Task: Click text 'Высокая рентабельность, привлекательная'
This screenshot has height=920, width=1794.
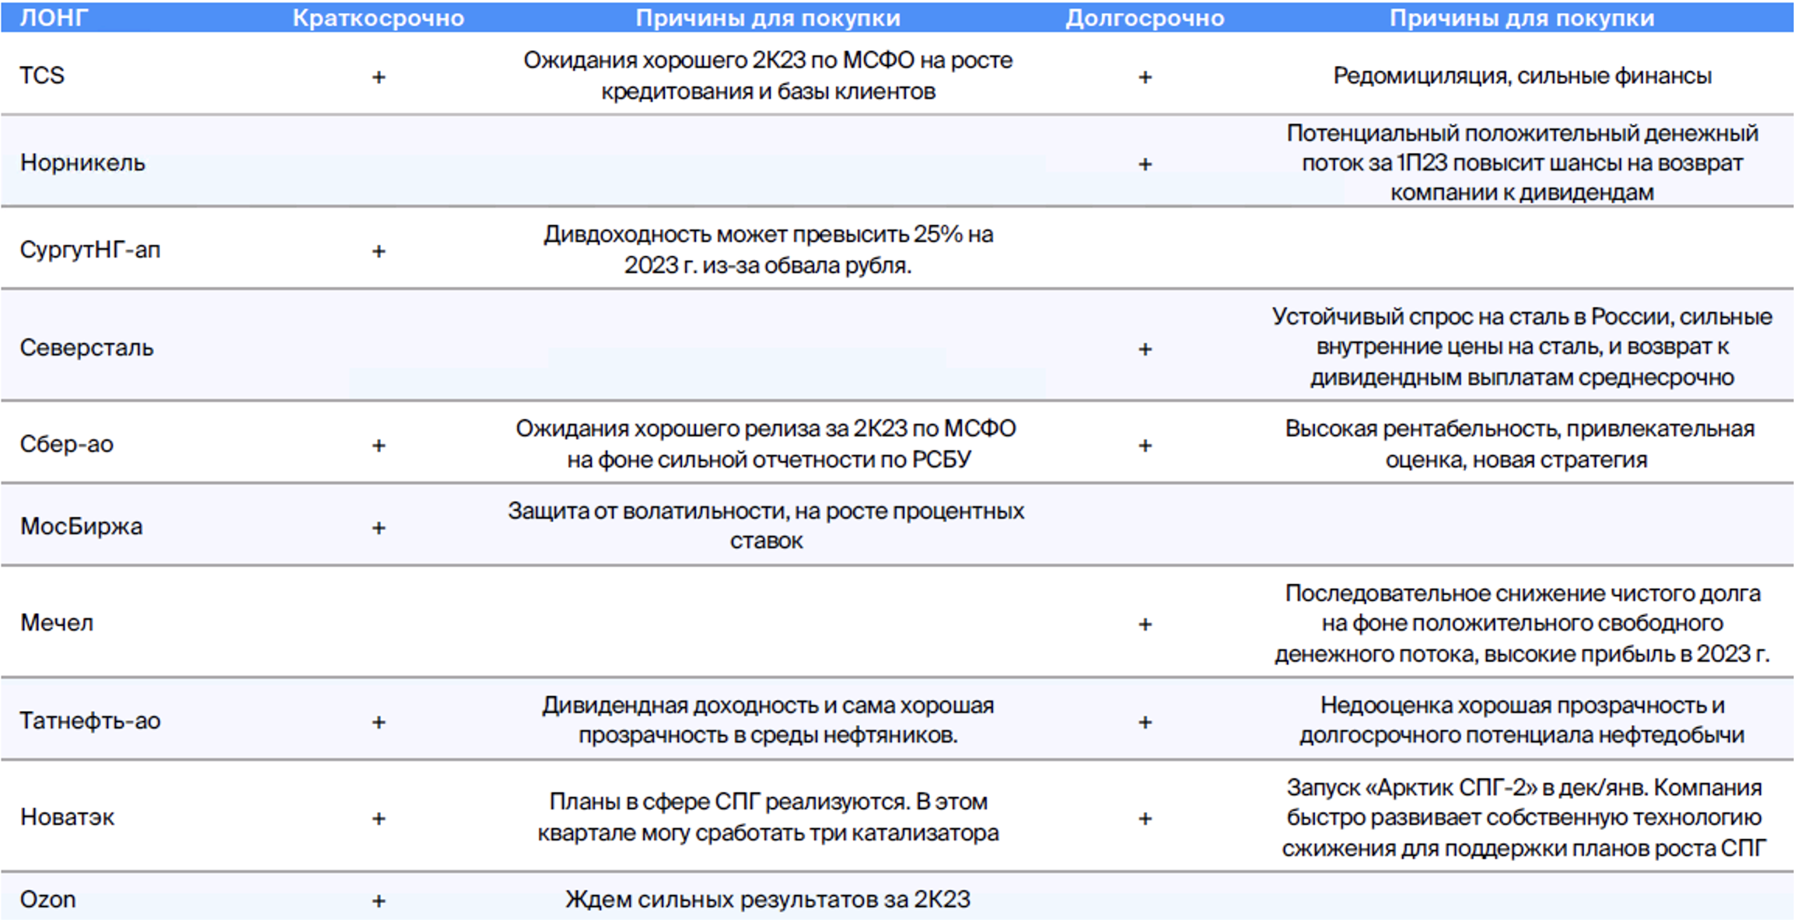Action: 1519,429
